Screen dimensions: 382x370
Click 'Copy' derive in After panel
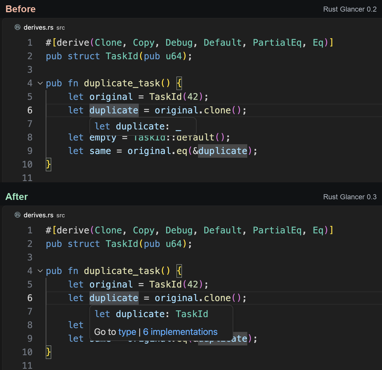click(x=144, y=230)
